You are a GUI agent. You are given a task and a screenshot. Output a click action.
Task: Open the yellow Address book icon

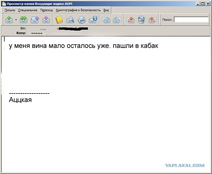[59, 20]
